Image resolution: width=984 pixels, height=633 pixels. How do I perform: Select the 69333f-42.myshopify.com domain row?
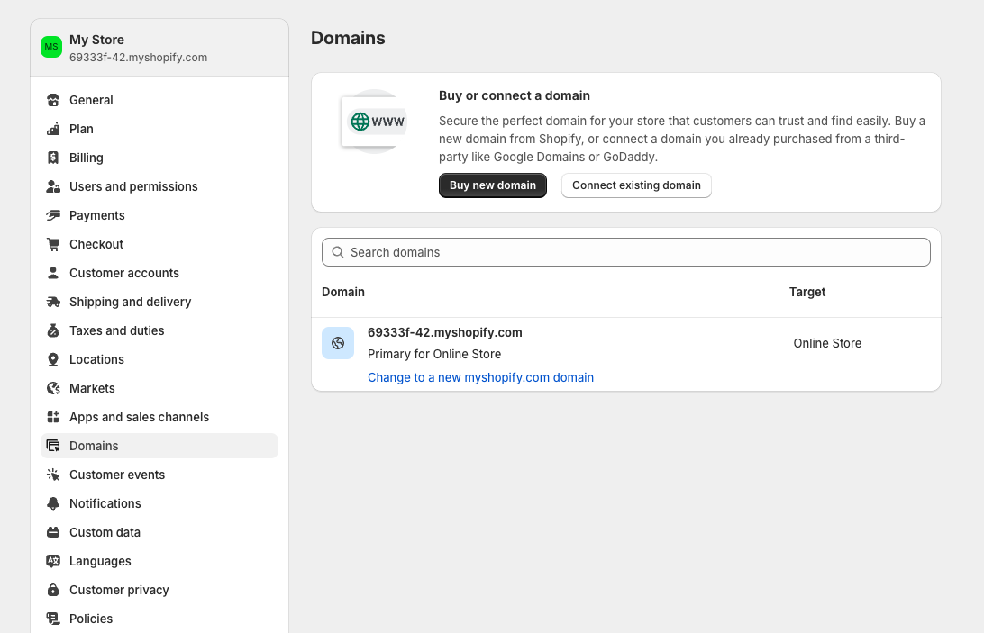[x=444, y=332]
